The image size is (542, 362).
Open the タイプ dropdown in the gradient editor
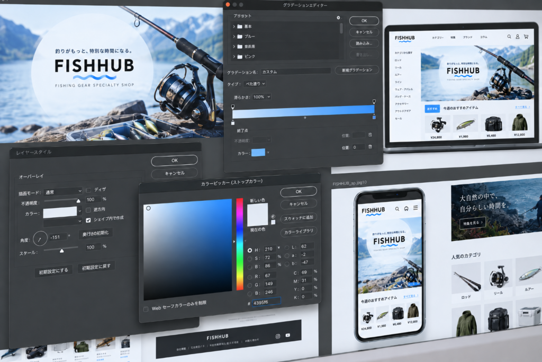tap(255, 84)
